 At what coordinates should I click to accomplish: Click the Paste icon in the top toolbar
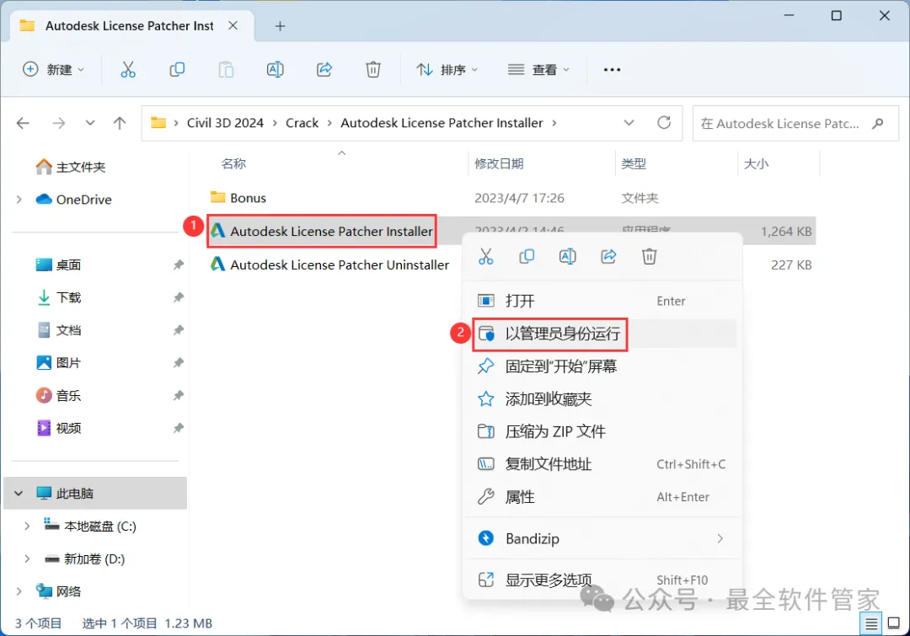226,70
